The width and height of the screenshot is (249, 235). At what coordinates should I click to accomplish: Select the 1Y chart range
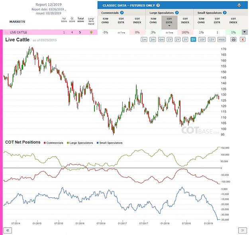pyautogui.click(x=170, y=39)
